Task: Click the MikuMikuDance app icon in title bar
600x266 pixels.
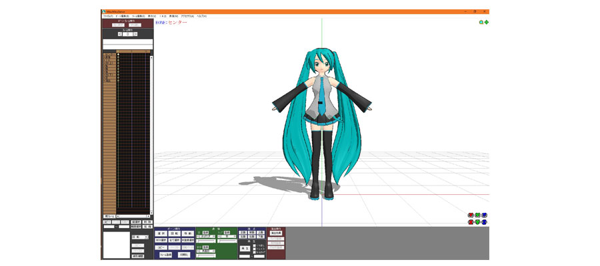Action: click(104, 12)
